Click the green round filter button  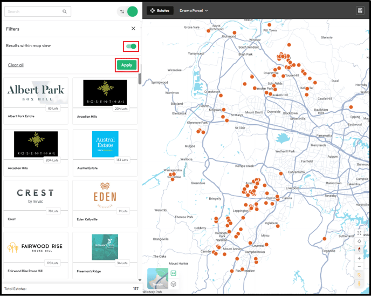pos(133,11)
